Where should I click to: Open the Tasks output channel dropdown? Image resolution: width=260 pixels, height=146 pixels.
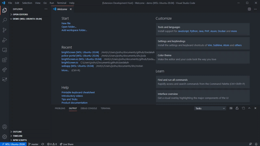(x=210, y=108)
